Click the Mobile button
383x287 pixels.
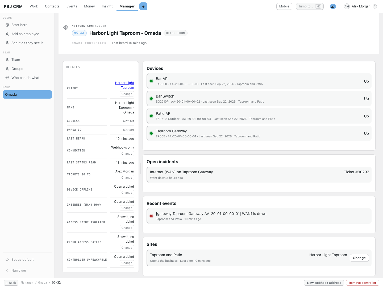click(284, 6)
